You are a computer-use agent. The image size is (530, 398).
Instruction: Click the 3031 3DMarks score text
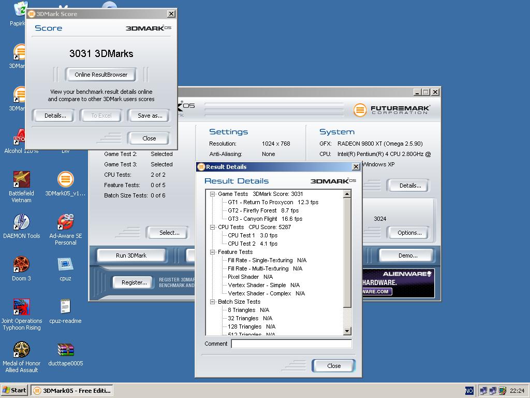tap(101, 53)
